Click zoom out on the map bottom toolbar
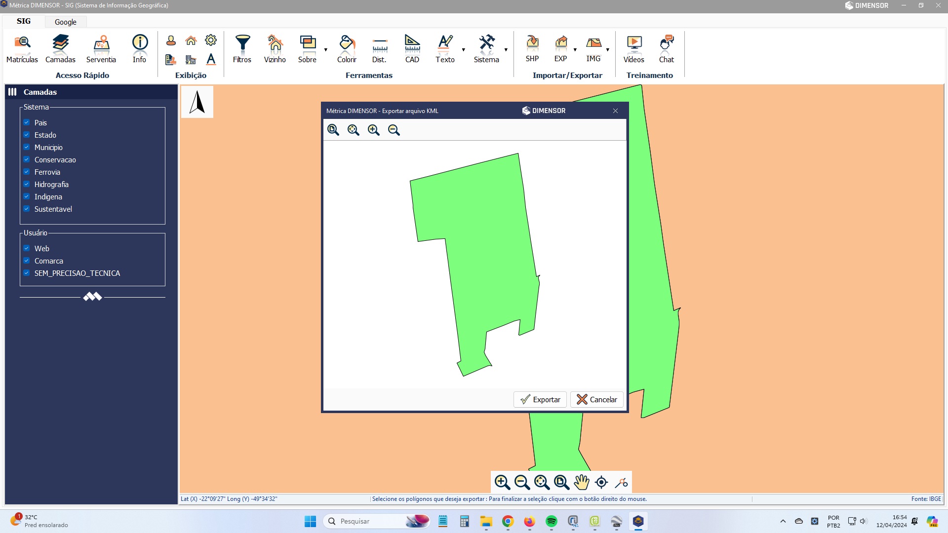Image resolution: width=948 pixels, height=533 pixels. pos(522,482)
